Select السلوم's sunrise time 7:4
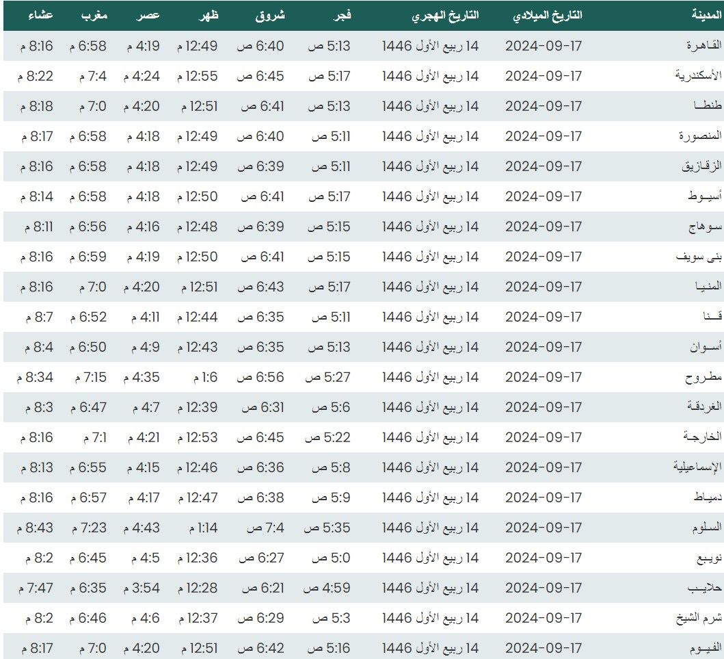The width and height of the screenshot is (724, 659). click(263, 528)
